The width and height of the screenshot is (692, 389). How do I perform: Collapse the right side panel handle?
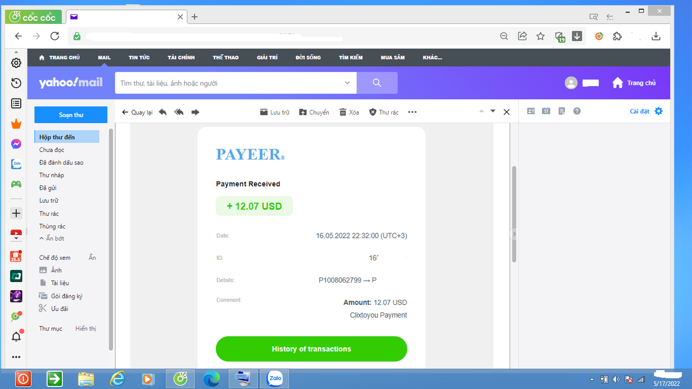(514, 234)
